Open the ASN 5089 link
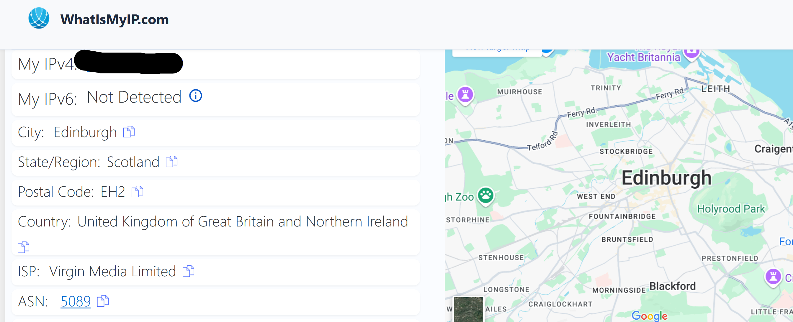The height and width of the screenshot is (322, 793). coord(76,301)
